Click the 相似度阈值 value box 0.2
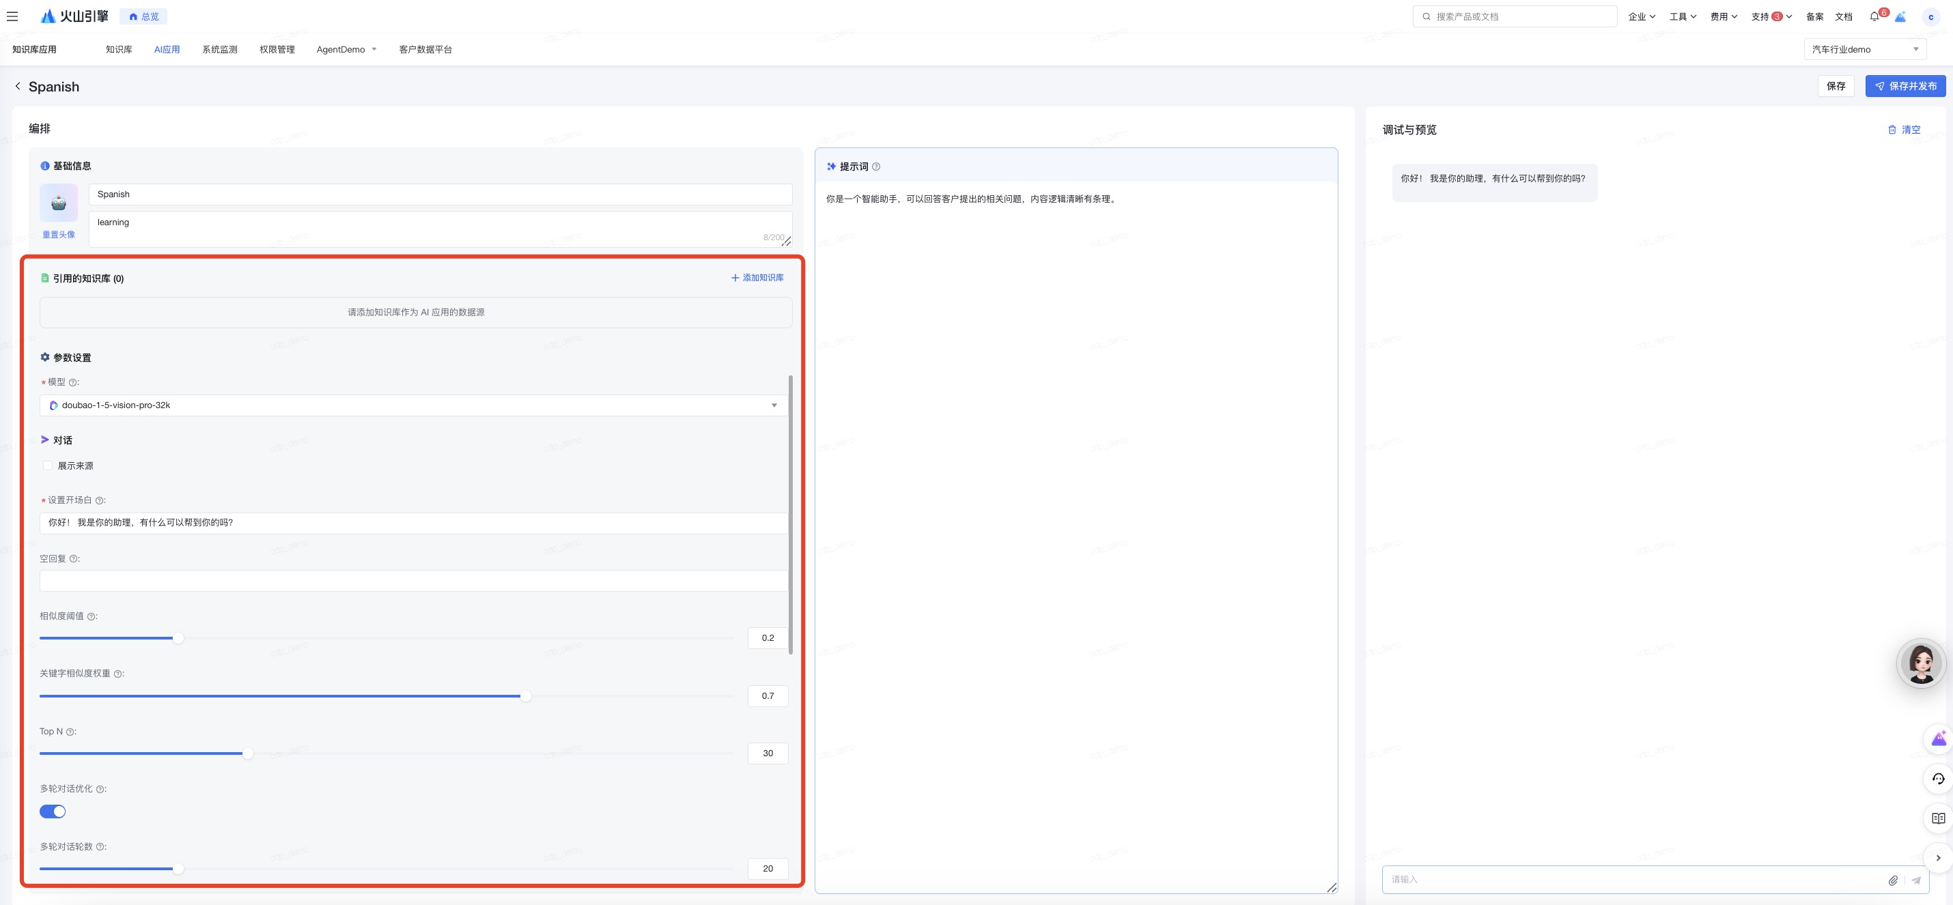This screenshot has width=1953, height=905. click(768, 638)
